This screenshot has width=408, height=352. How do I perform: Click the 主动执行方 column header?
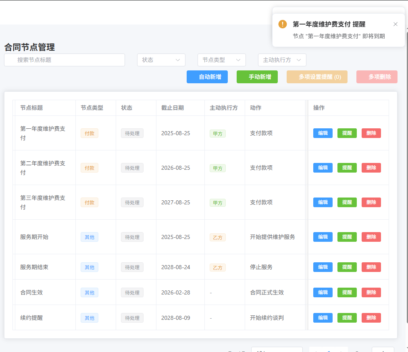tap(224, 108)
